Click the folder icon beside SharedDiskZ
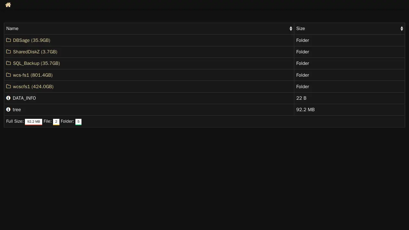This screenshot has width=409, height=230. pos(9,52)
